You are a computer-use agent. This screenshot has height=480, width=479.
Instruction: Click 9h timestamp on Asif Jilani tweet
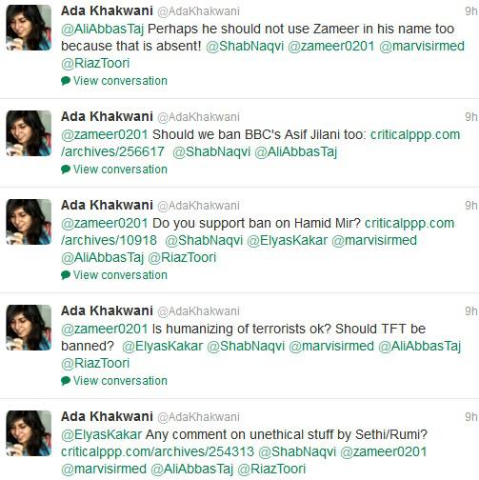pyautogui.click(x=471, y=117)
